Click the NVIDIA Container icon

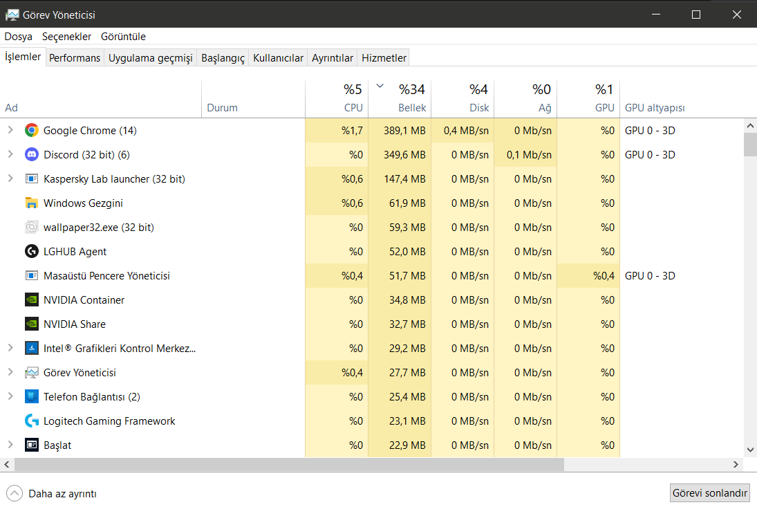(31, 299)
